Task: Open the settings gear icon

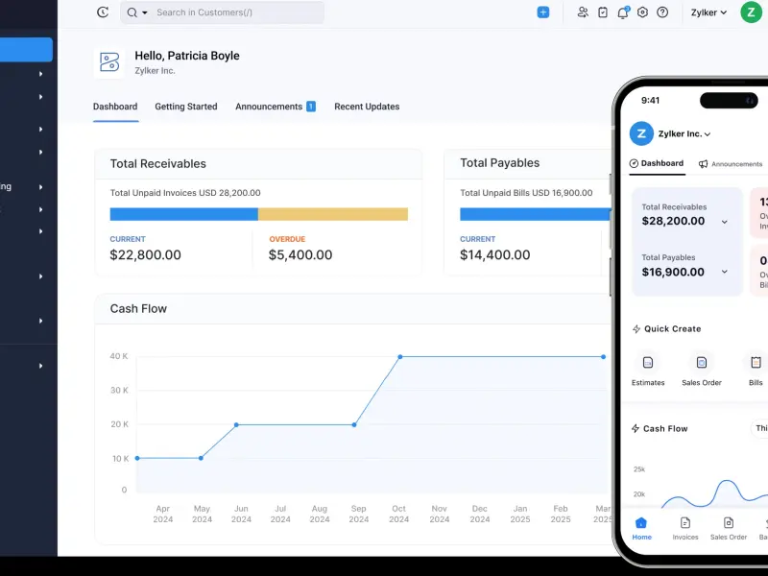Action: pyautogui.click(x=642, y=12)
